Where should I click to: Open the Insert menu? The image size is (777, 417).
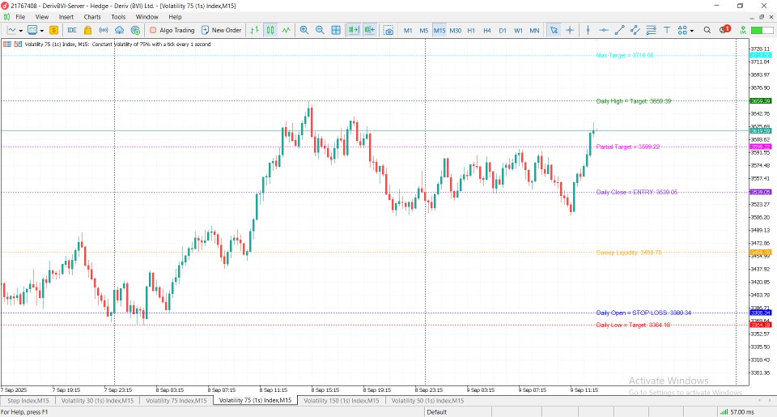(x=66, y=17)
